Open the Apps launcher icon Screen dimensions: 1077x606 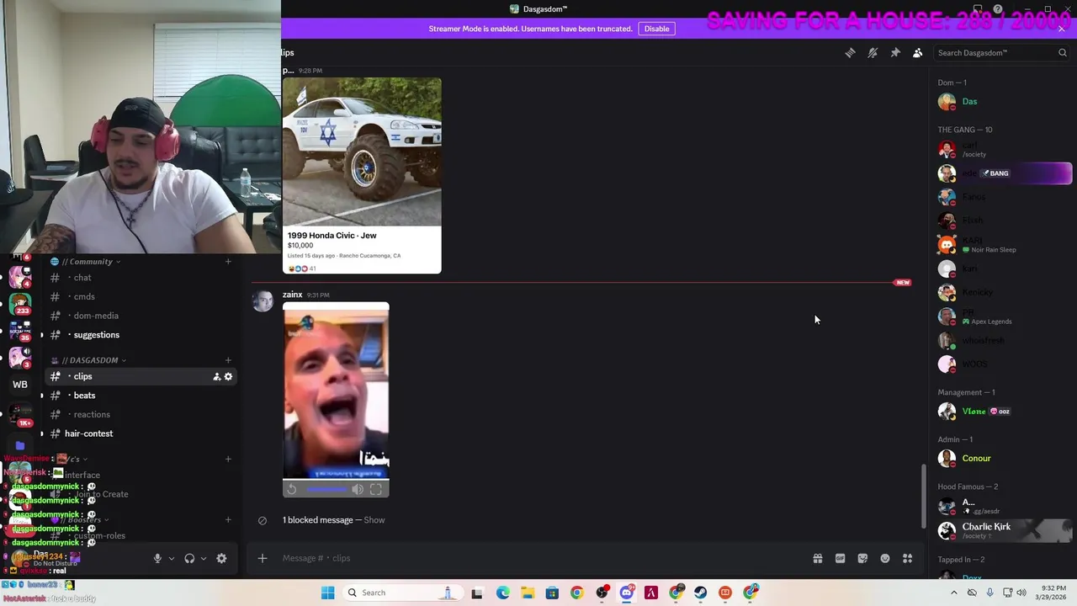point(907,558)
